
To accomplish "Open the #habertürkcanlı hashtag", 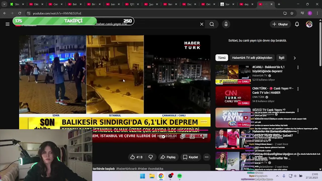I will (126, 169).
